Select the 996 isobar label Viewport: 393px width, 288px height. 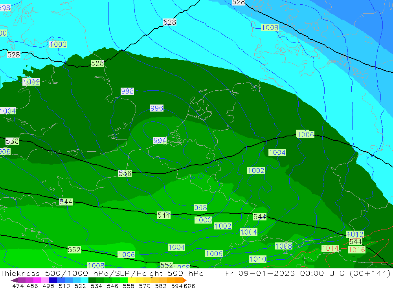(x=157, y=108)
